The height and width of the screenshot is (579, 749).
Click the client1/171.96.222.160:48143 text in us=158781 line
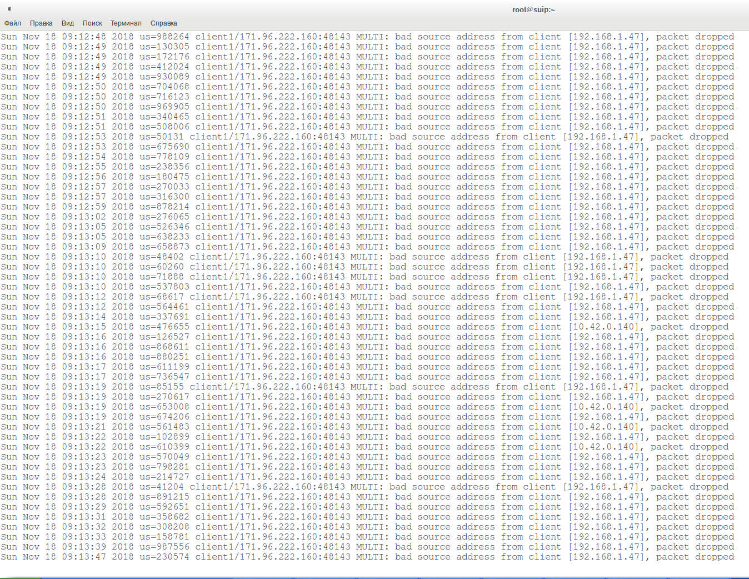point(272,537)
